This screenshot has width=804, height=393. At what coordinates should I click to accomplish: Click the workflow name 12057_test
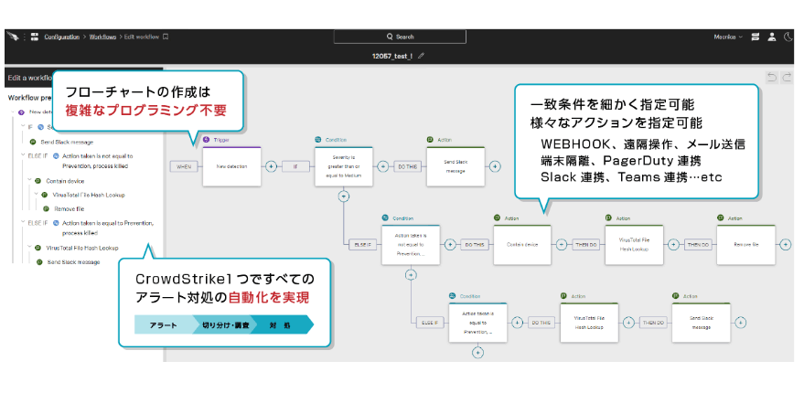click(392, 56)
